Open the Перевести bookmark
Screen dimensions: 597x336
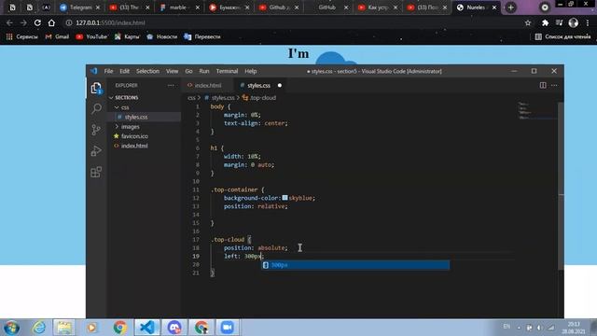point(202,37)
